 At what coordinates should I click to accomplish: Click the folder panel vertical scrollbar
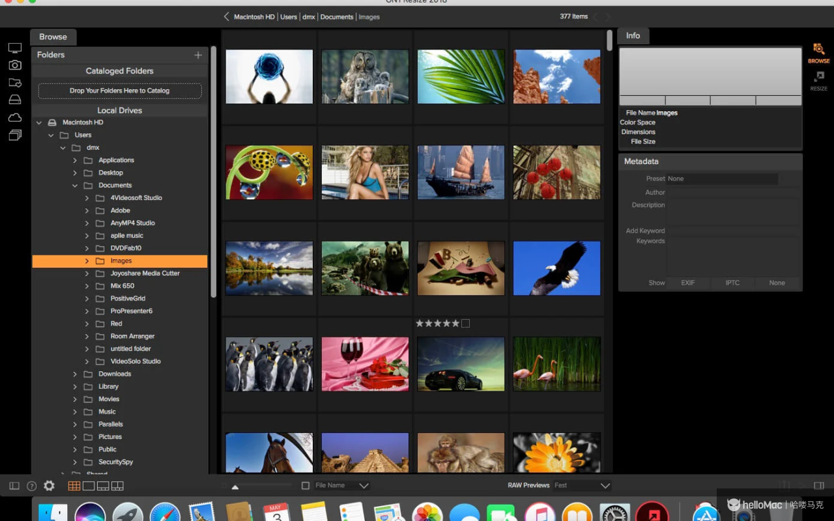[x=213, y=173]
